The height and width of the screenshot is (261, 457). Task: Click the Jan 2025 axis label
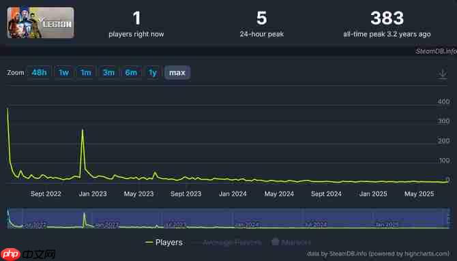[373, 194]
